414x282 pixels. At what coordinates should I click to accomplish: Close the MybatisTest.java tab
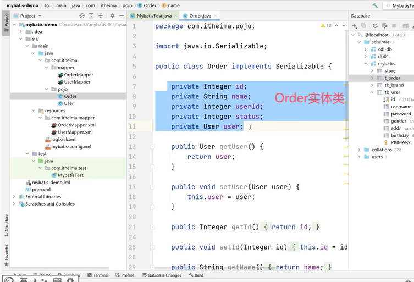pyautogui.click(x=175, y=16)
